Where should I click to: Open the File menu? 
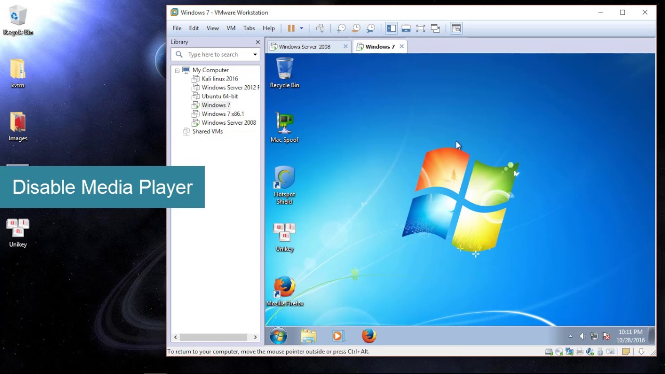click(177, 28)
